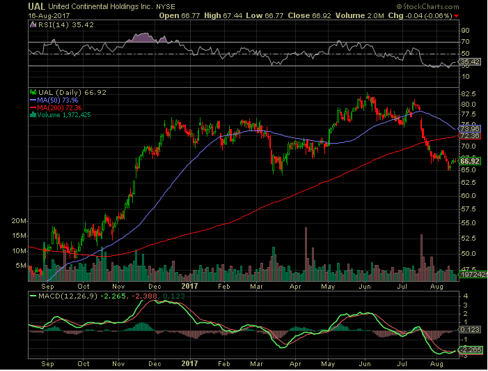Click the MA(50) 73.96 legend text
Image resolution: width=488 pixels, height=371 pixels.
(x=58, y=100)
